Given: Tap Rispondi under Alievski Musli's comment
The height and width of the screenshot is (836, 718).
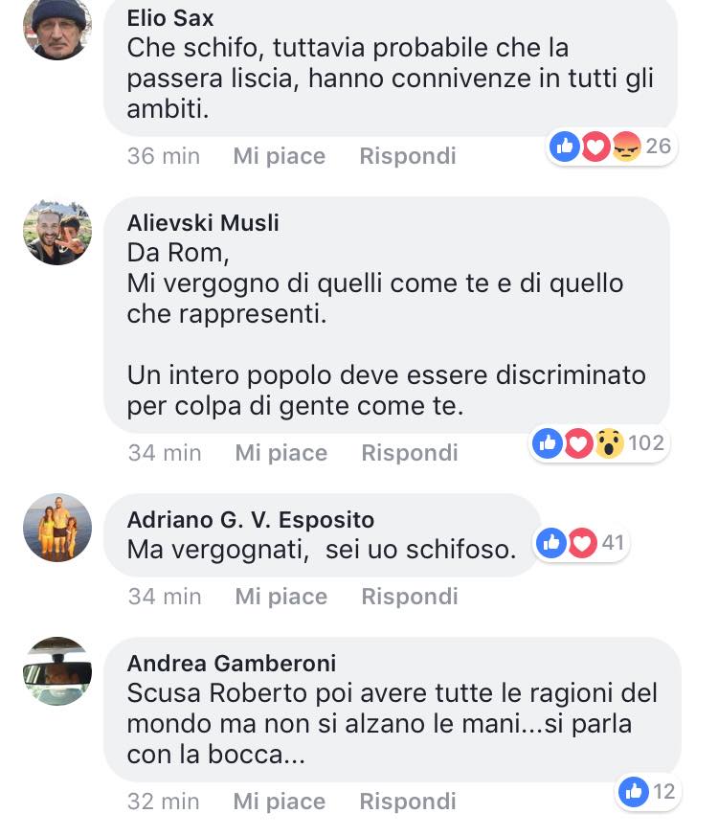Looking at the screenshot, I should [x=410, y=453].
